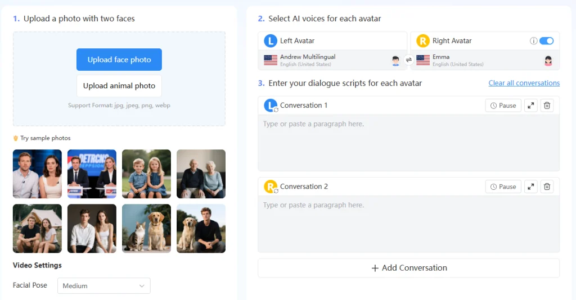The width and height of the screenshot is (576, 300).
Task: Click the Upload animal photo button
Action: coord(119,86)
